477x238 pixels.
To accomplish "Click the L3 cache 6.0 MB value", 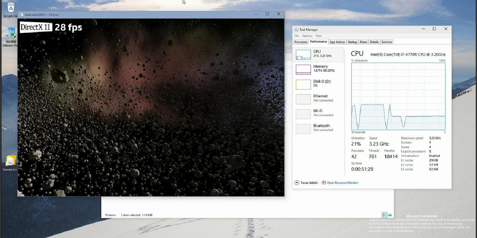I will (x=434, y=169).
